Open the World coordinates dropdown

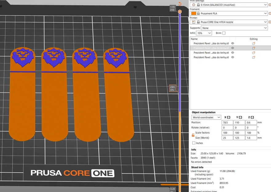pos(206,117)
